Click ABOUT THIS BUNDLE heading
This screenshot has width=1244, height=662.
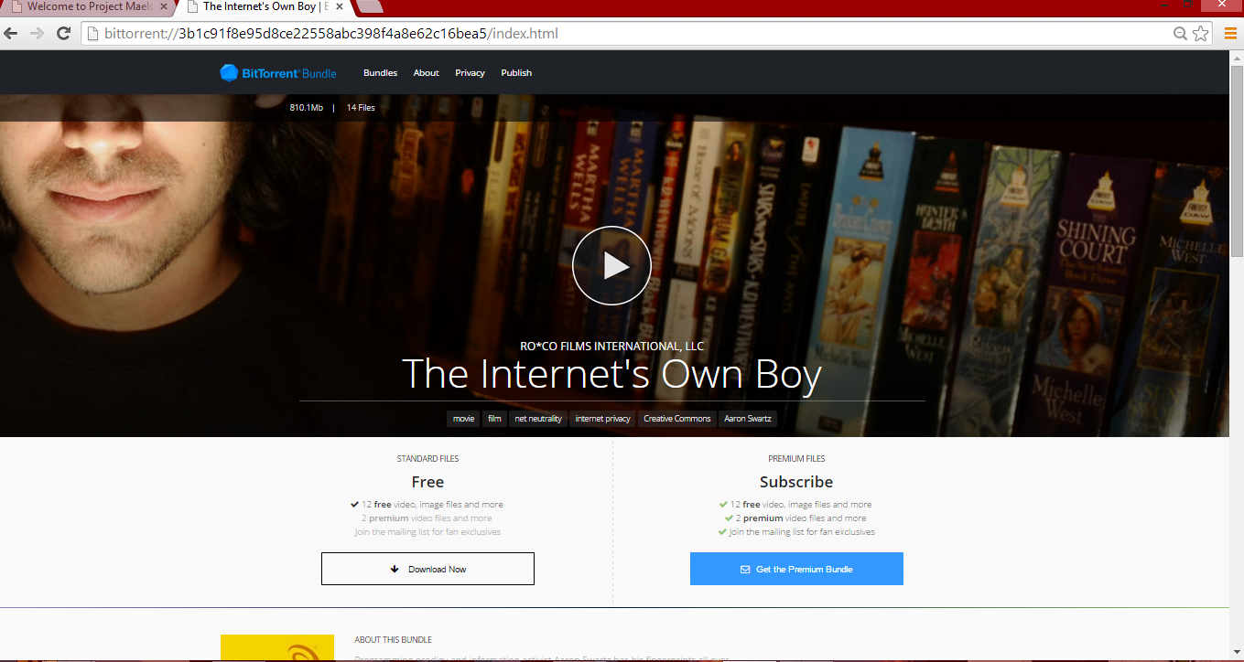[393, 640]
